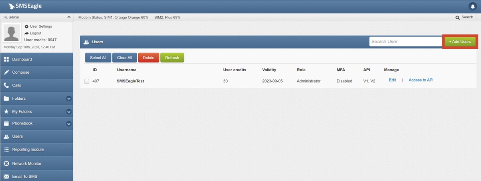Image resolution: width=481 pixels, height=181 pixels.
Task: Click the Network Monitor icon
Action: (6, 163)
